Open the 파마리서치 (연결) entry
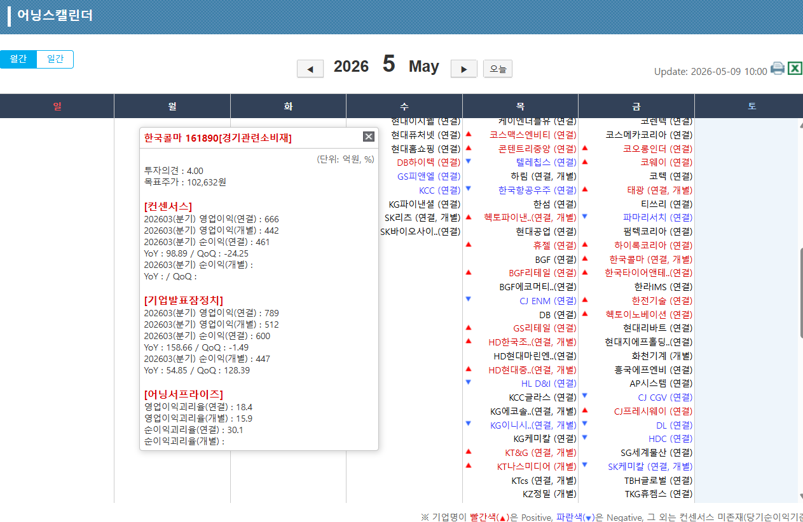This screenshot has width=803, height=522. [x=658, y=217]
